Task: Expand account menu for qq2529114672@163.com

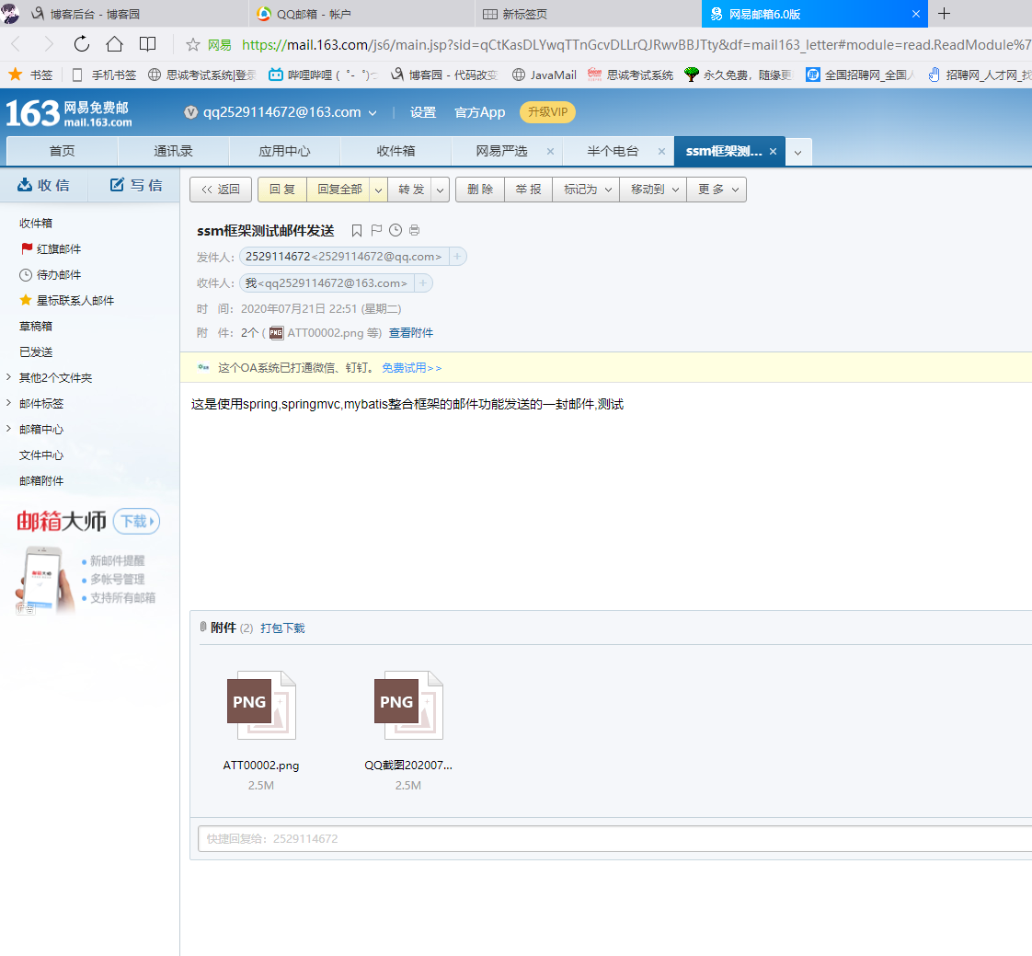Action: [x=373, y=113]
